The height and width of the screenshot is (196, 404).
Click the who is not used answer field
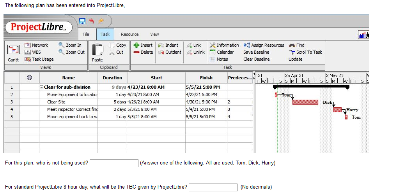[x=114, y=163]
